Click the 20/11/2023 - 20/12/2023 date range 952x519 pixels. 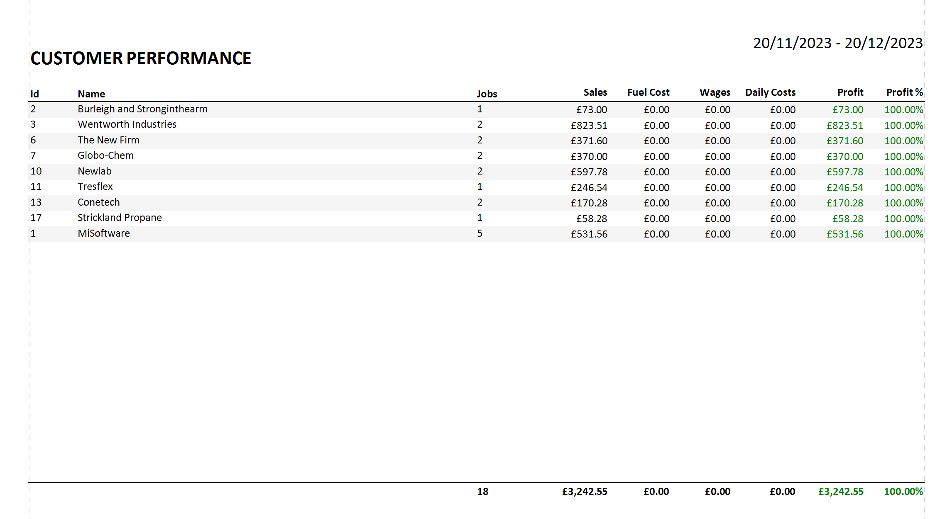pos(838,43)
